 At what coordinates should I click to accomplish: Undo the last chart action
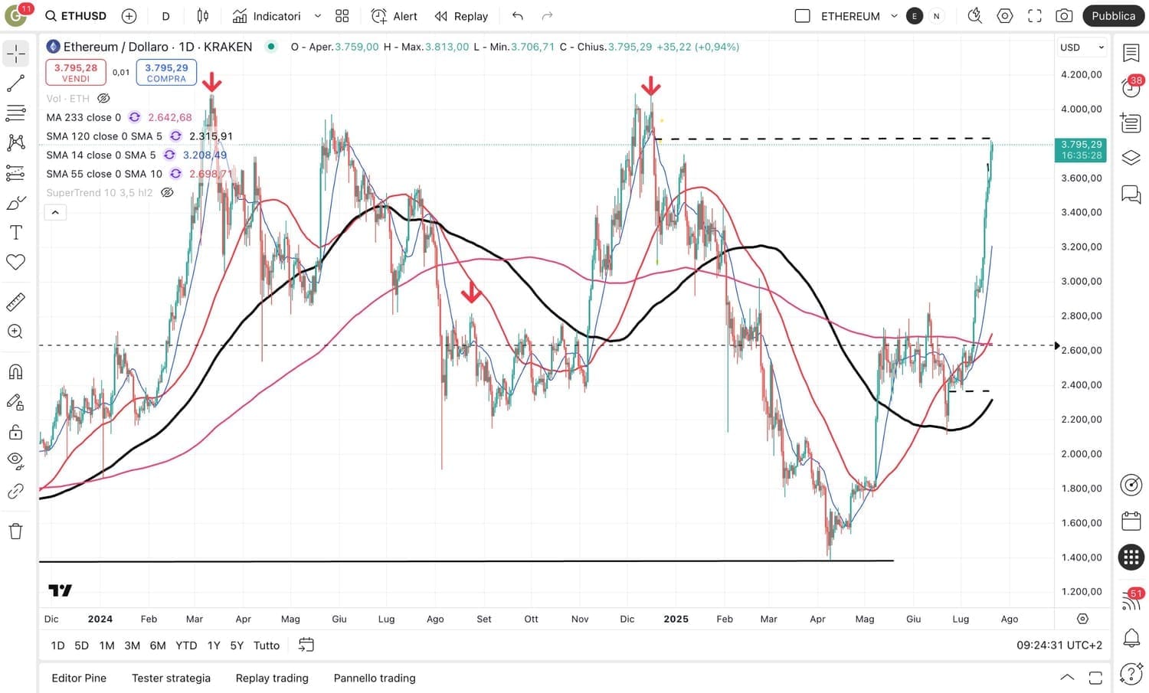click(518, 16)
